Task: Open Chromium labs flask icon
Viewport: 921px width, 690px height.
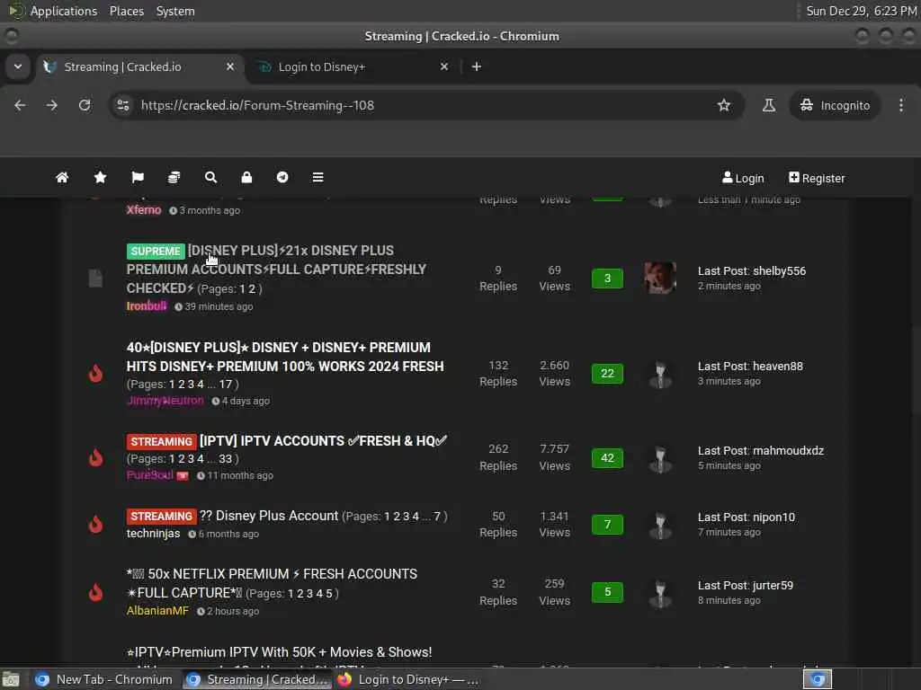Action: [x=768, y=105]
